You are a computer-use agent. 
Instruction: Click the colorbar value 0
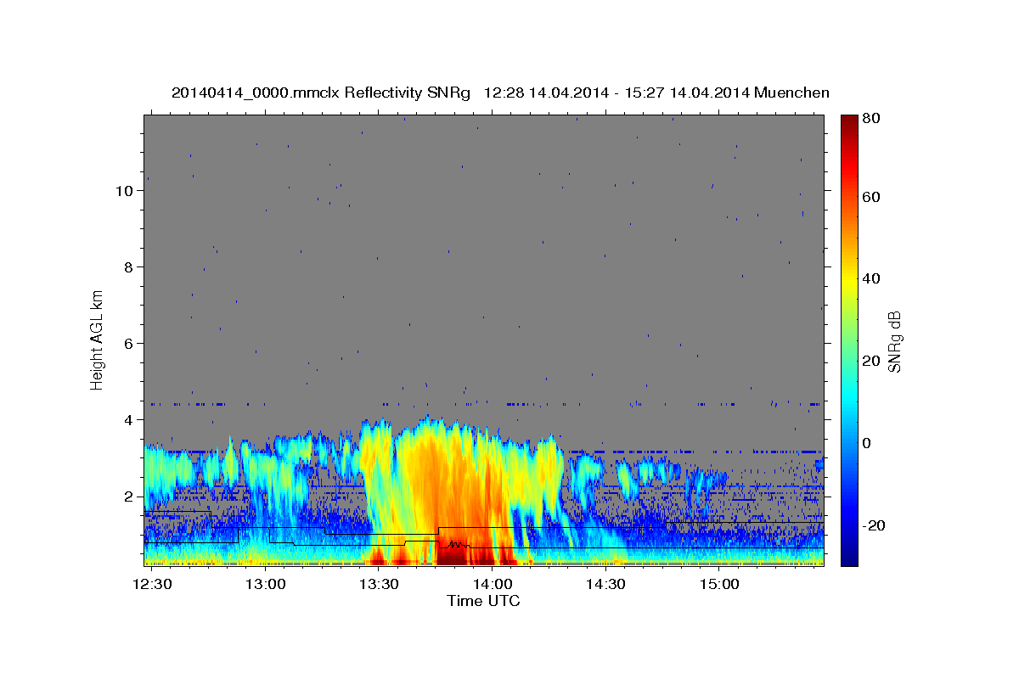(x=866, y=444)
